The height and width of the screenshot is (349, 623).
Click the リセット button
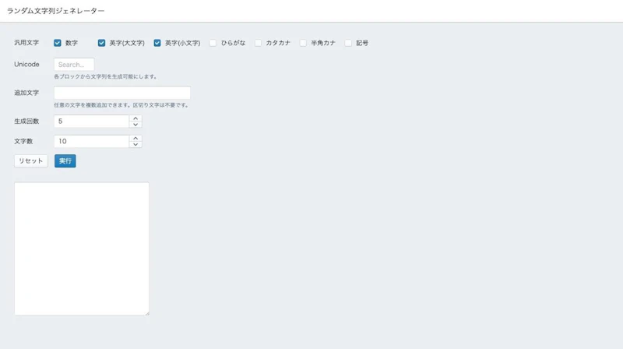pyautogui.click(x=31, y=161)
